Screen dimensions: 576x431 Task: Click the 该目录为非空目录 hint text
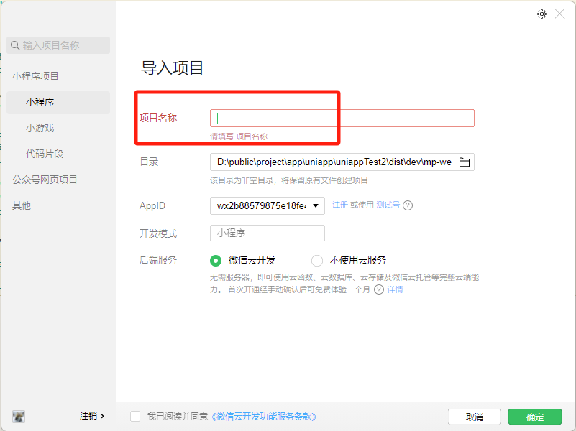point(289,180)
